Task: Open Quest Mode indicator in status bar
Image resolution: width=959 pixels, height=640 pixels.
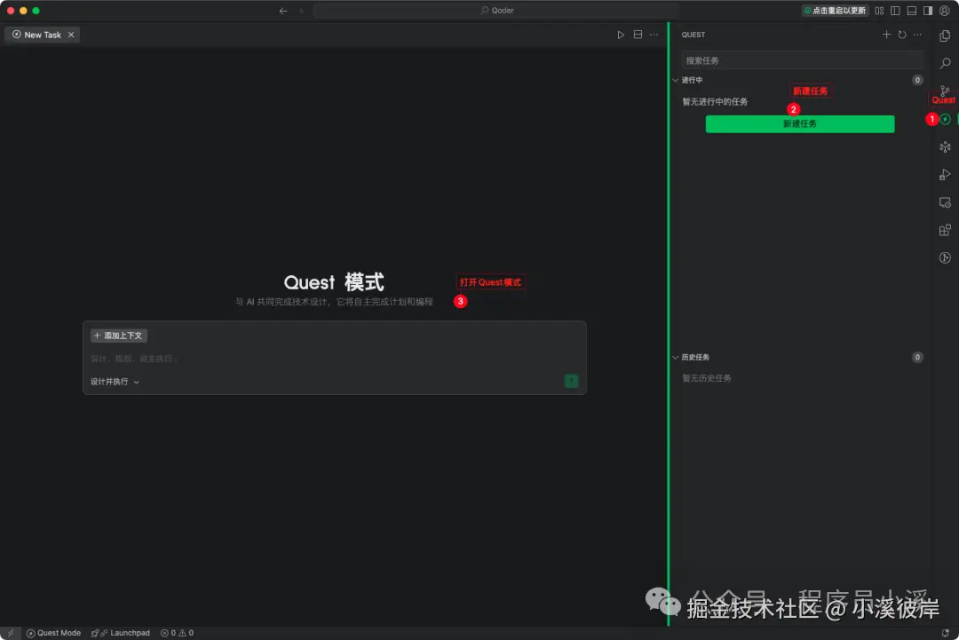Action: point(53,632)
